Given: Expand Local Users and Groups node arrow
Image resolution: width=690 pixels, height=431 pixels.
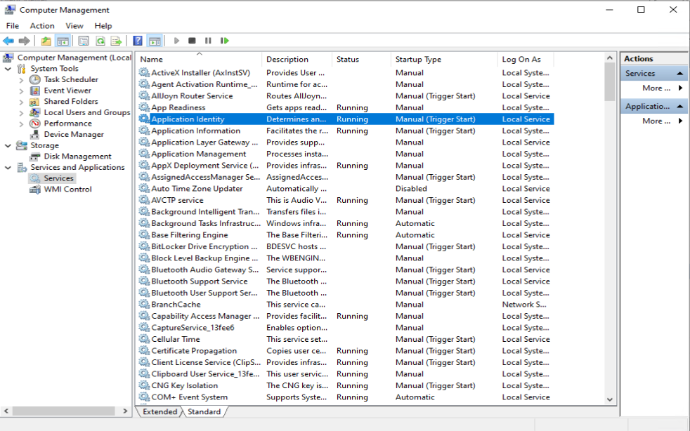Looking at the screenshot, I should point(21,113).
